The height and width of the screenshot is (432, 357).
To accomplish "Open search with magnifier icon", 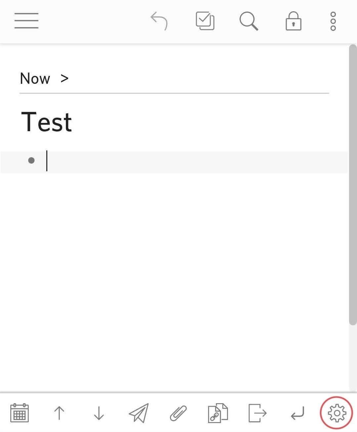I will 249,21.
